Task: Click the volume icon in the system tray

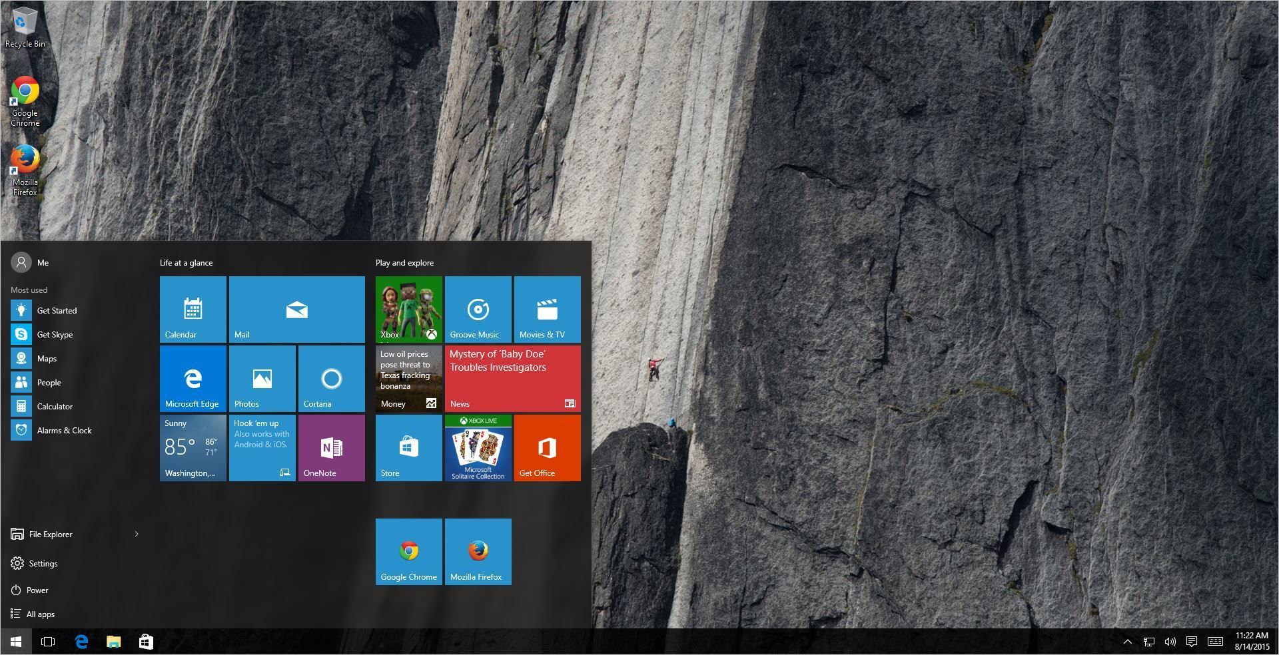Action: tap(1170, 642)
